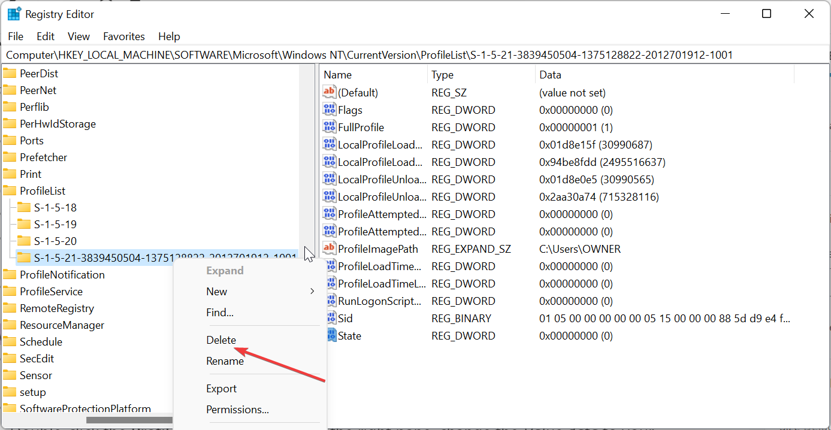Open the File menu

[16, 37]
